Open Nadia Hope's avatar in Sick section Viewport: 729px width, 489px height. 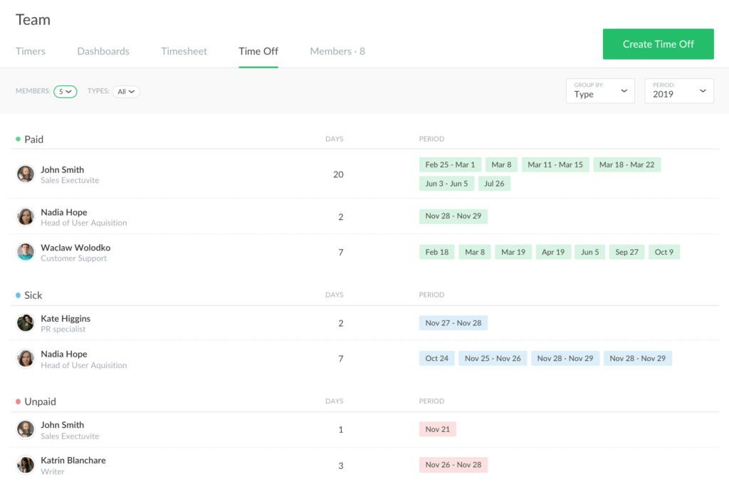click(x=26, y=358)
